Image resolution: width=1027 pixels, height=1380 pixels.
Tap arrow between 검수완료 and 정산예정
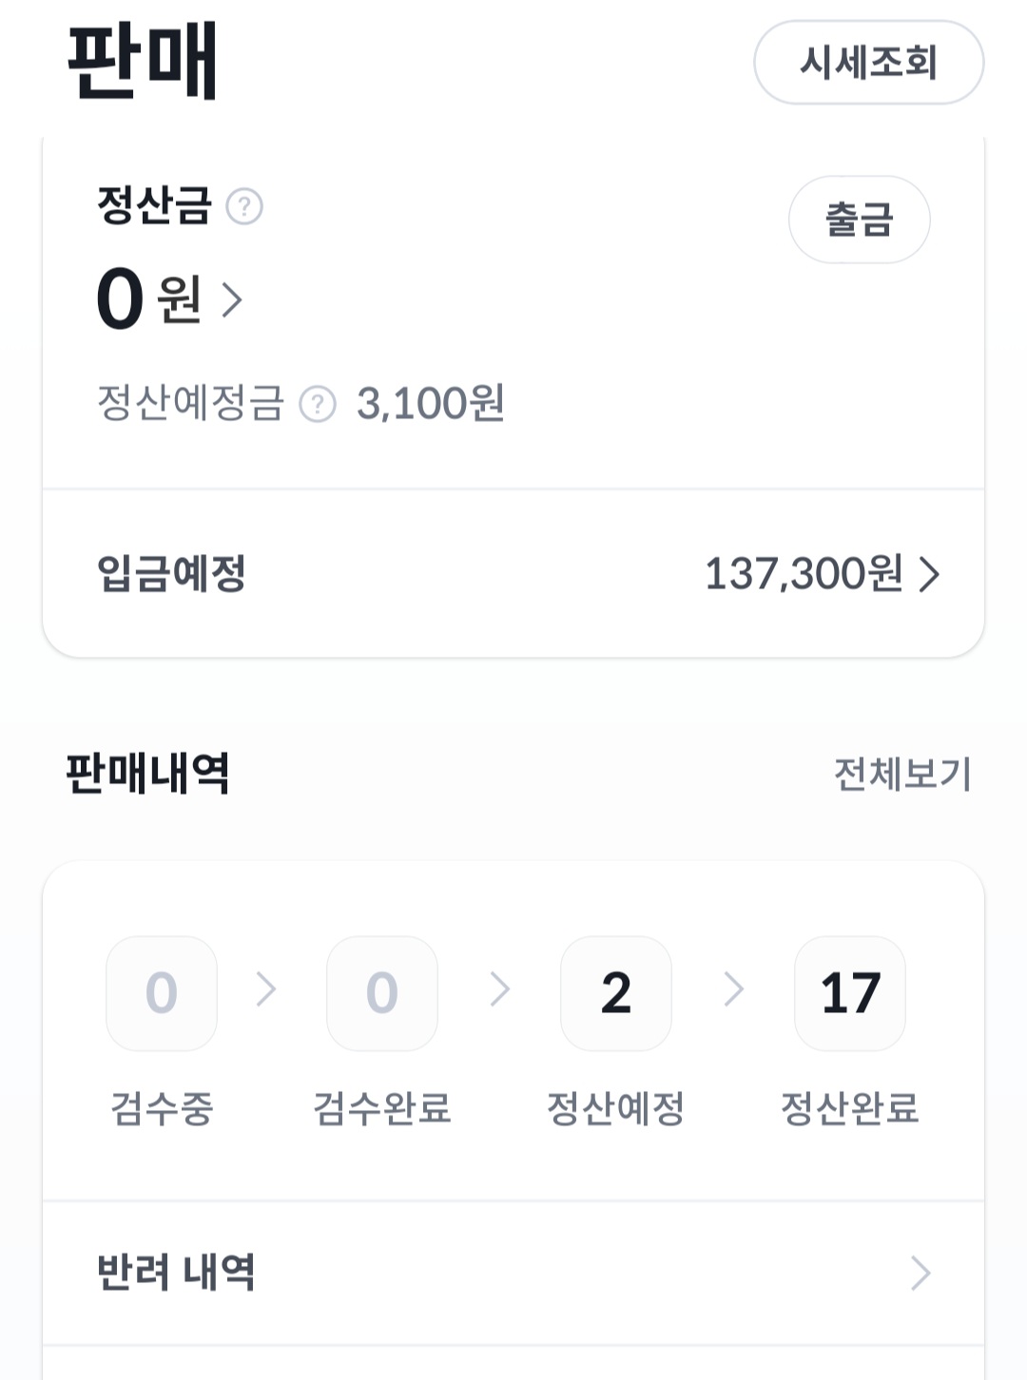(x=500, y=989)
